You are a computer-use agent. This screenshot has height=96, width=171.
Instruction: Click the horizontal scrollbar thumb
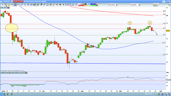(x=149, y=94)
